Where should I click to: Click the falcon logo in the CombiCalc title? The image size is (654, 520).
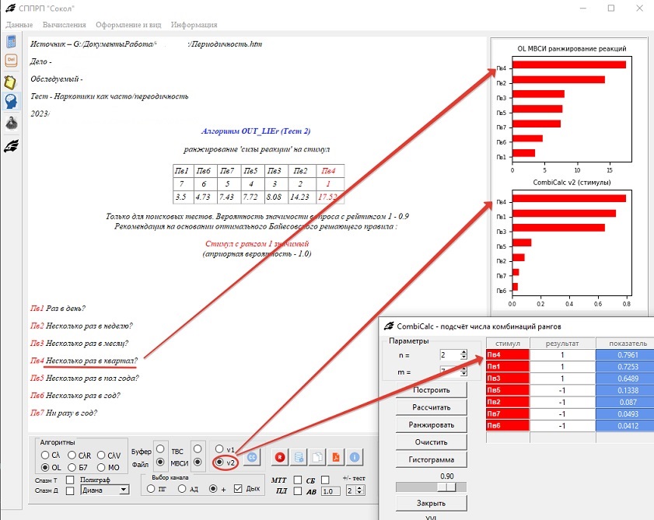point(389,326)
